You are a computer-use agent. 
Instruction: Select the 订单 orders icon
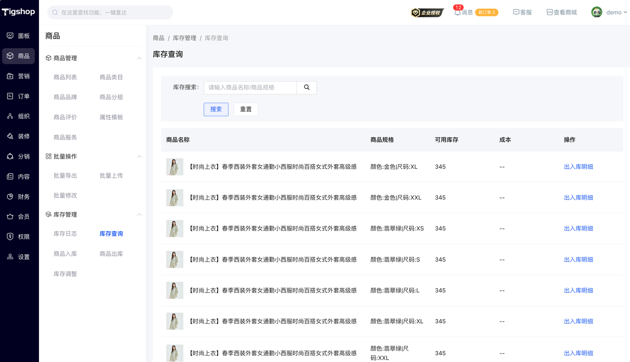click(10, 96)
